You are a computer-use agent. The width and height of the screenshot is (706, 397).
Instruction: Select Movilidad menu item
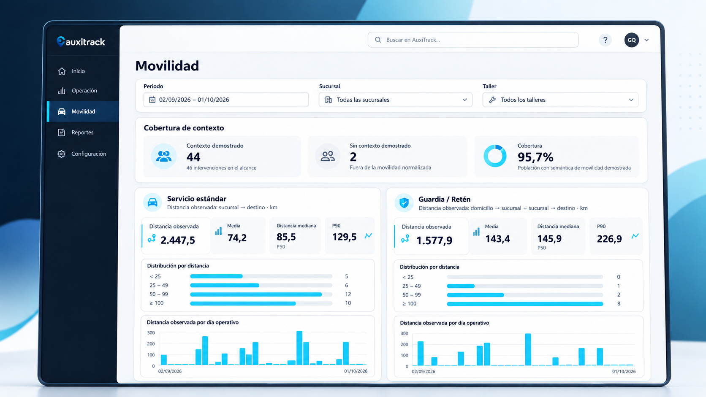tap(83, 111)
